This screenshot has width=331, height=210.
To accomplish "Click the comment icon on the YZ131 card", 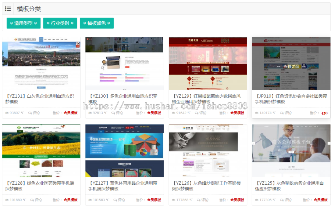I will pyautogui.click(x=30, y=113).
